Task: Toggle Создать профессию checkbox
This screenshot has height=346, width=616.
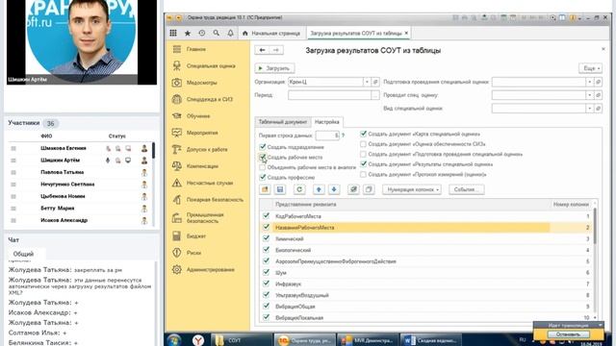Action: pos(263,177)
